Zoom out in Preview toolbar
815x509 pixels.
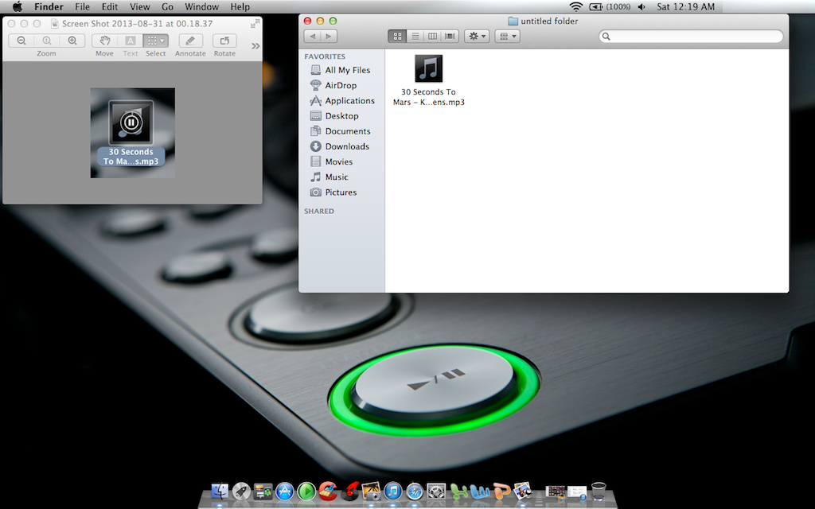click(21, 41)
